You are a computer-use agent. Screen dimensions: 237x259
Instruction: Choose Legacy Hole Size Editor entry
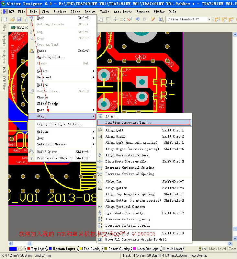pyautogui.click(x=62, y=124)
